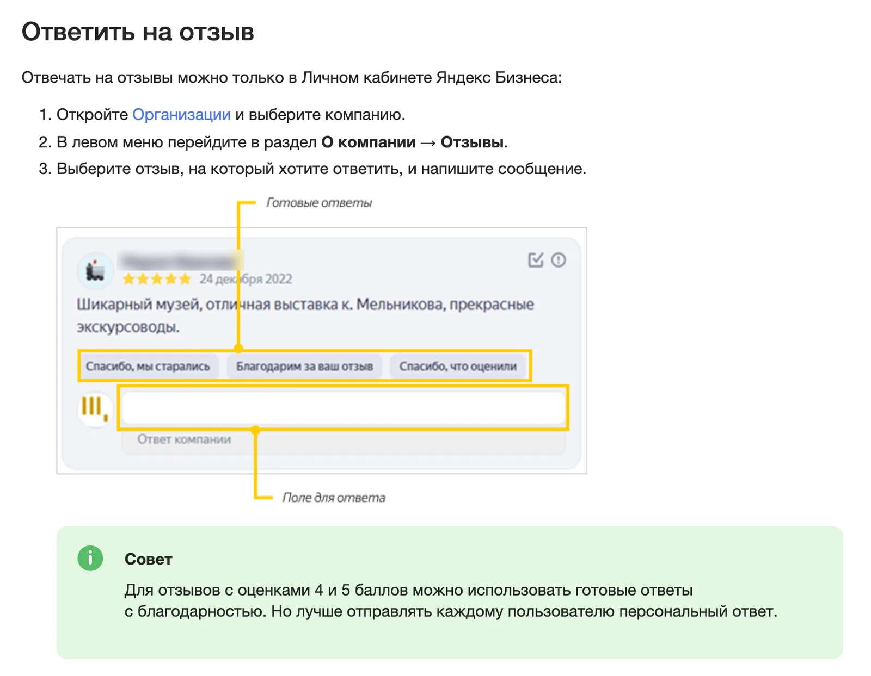Click the exclamation report icon on the review
This screenshot has height=676, width=871.
click(559, 260)
